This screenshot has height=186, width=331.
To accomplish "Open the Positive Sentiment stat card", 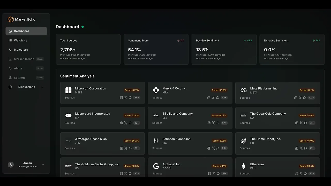I will 224,49.
